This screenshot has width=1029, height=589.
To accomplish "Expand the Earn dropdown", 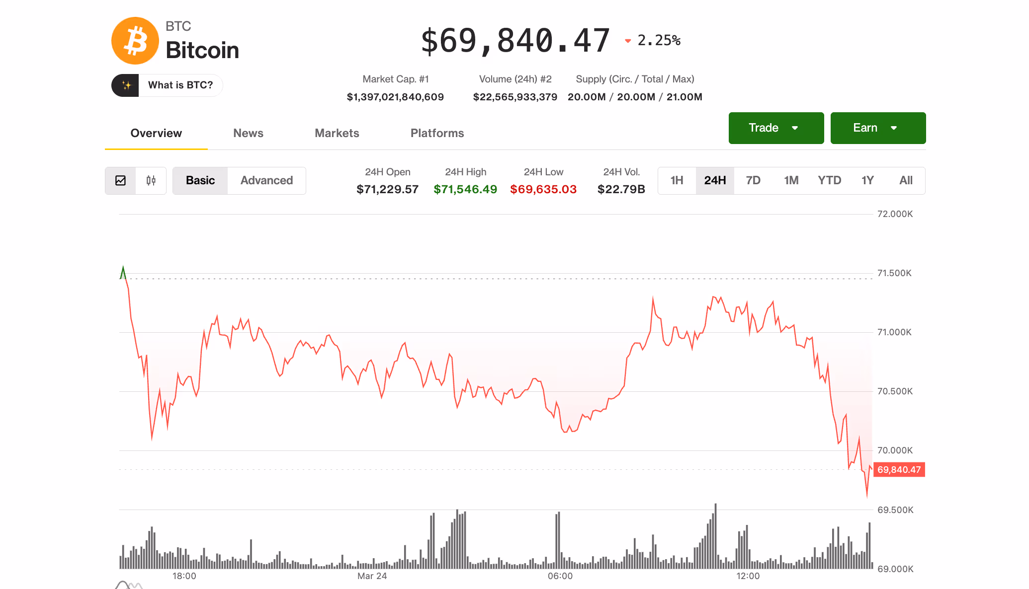I will [878, 128].
